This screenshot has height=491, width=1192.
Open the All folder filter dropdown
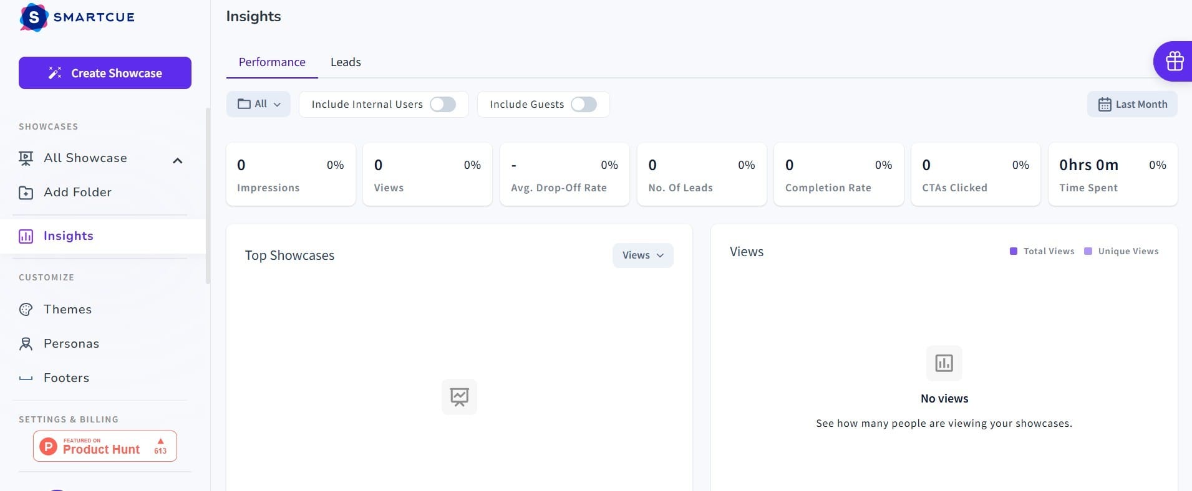(258, 104)
